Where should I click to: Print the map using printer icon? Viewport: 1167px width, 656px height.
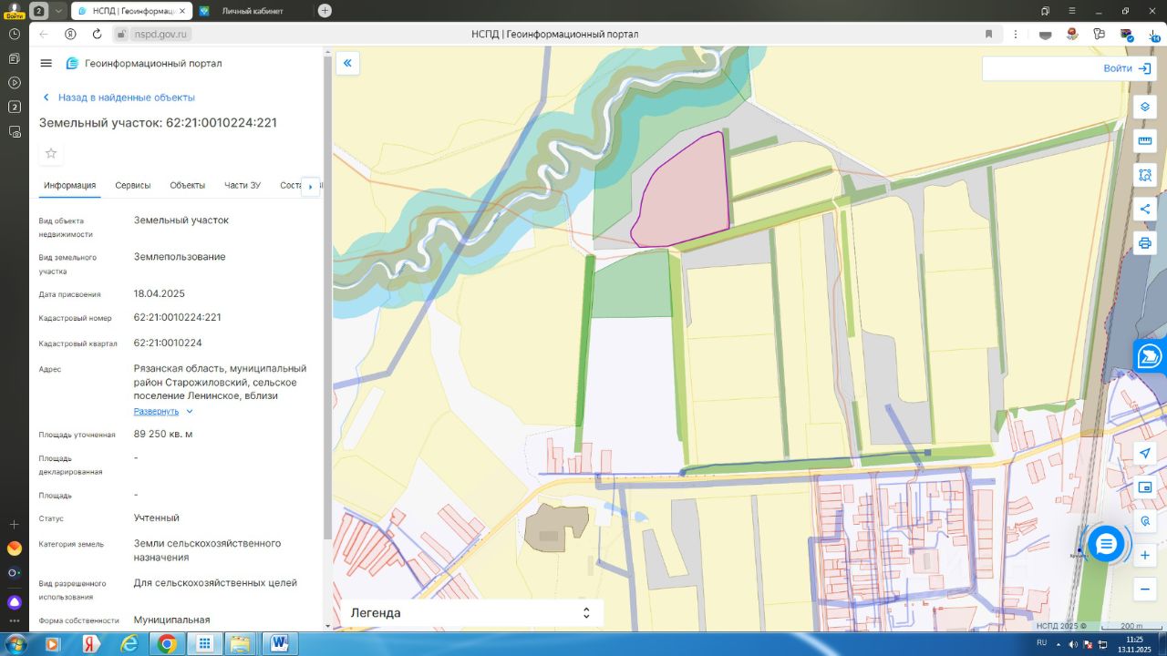(1145, 243)
